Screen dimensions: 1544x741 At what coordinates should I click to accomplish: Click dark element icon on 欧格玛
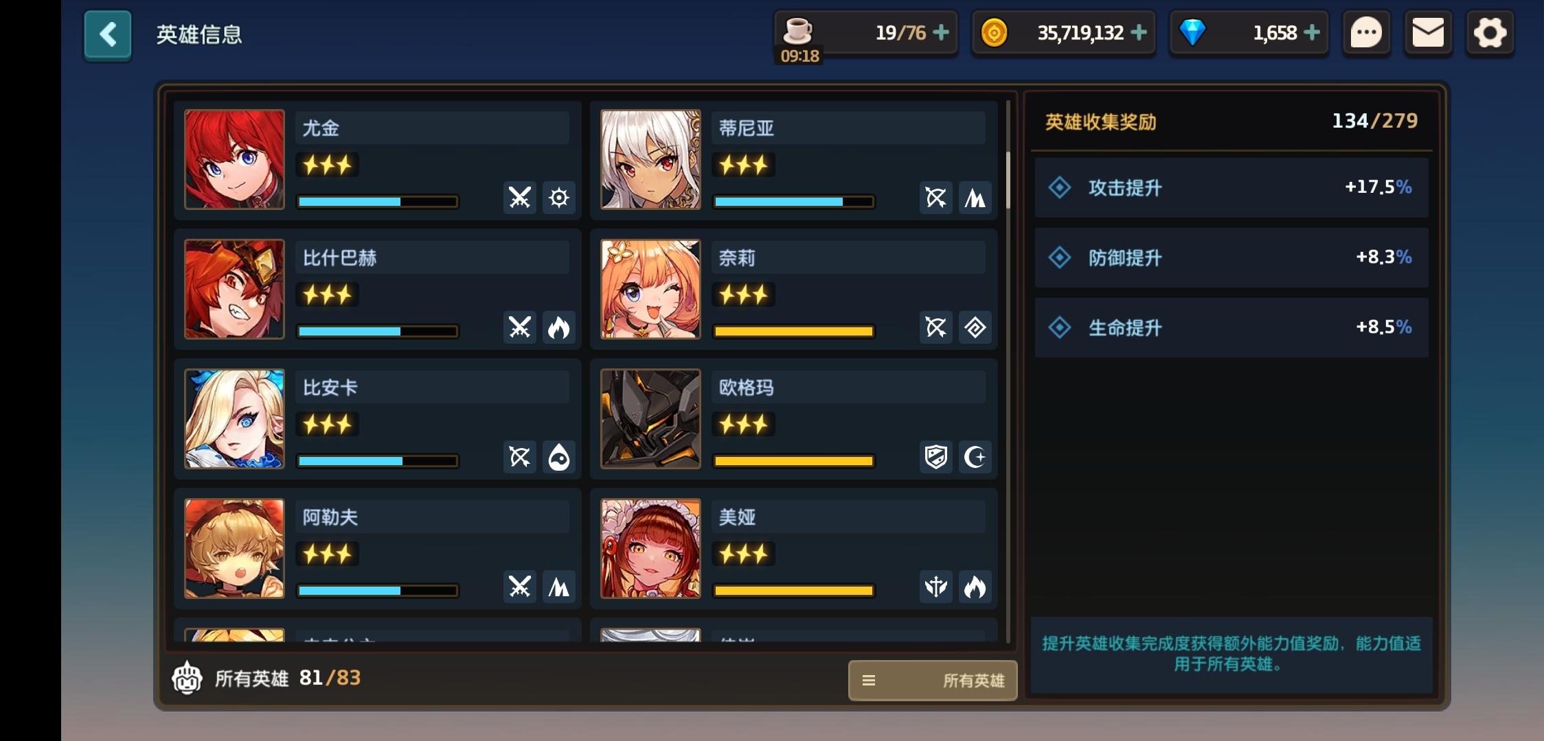pyautogui.click(x=975, y=457)
